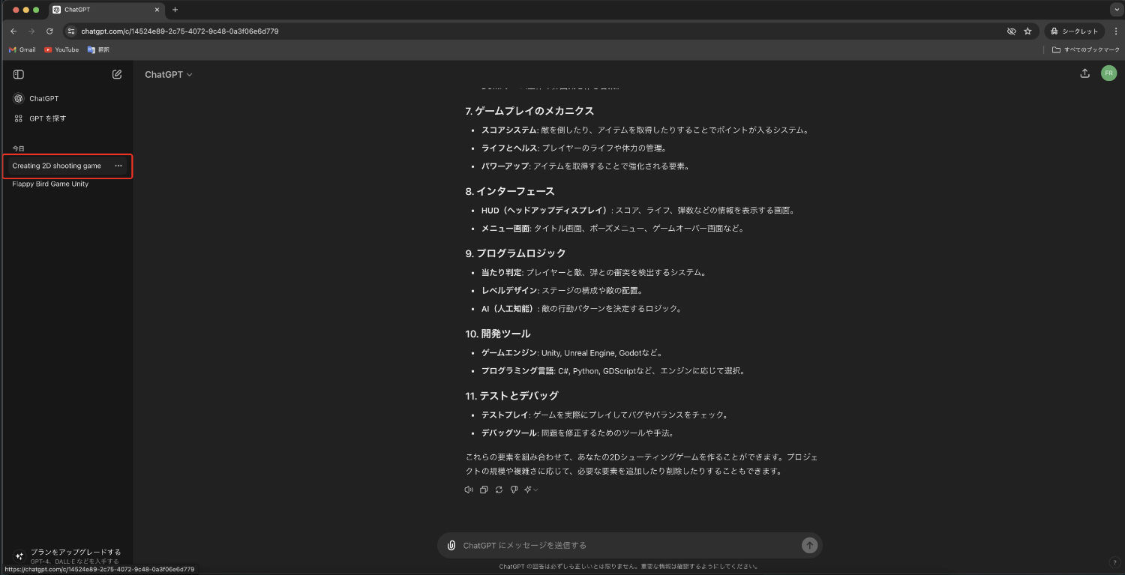Click the メニュー画面 bullet text

[x=613, y=228]
